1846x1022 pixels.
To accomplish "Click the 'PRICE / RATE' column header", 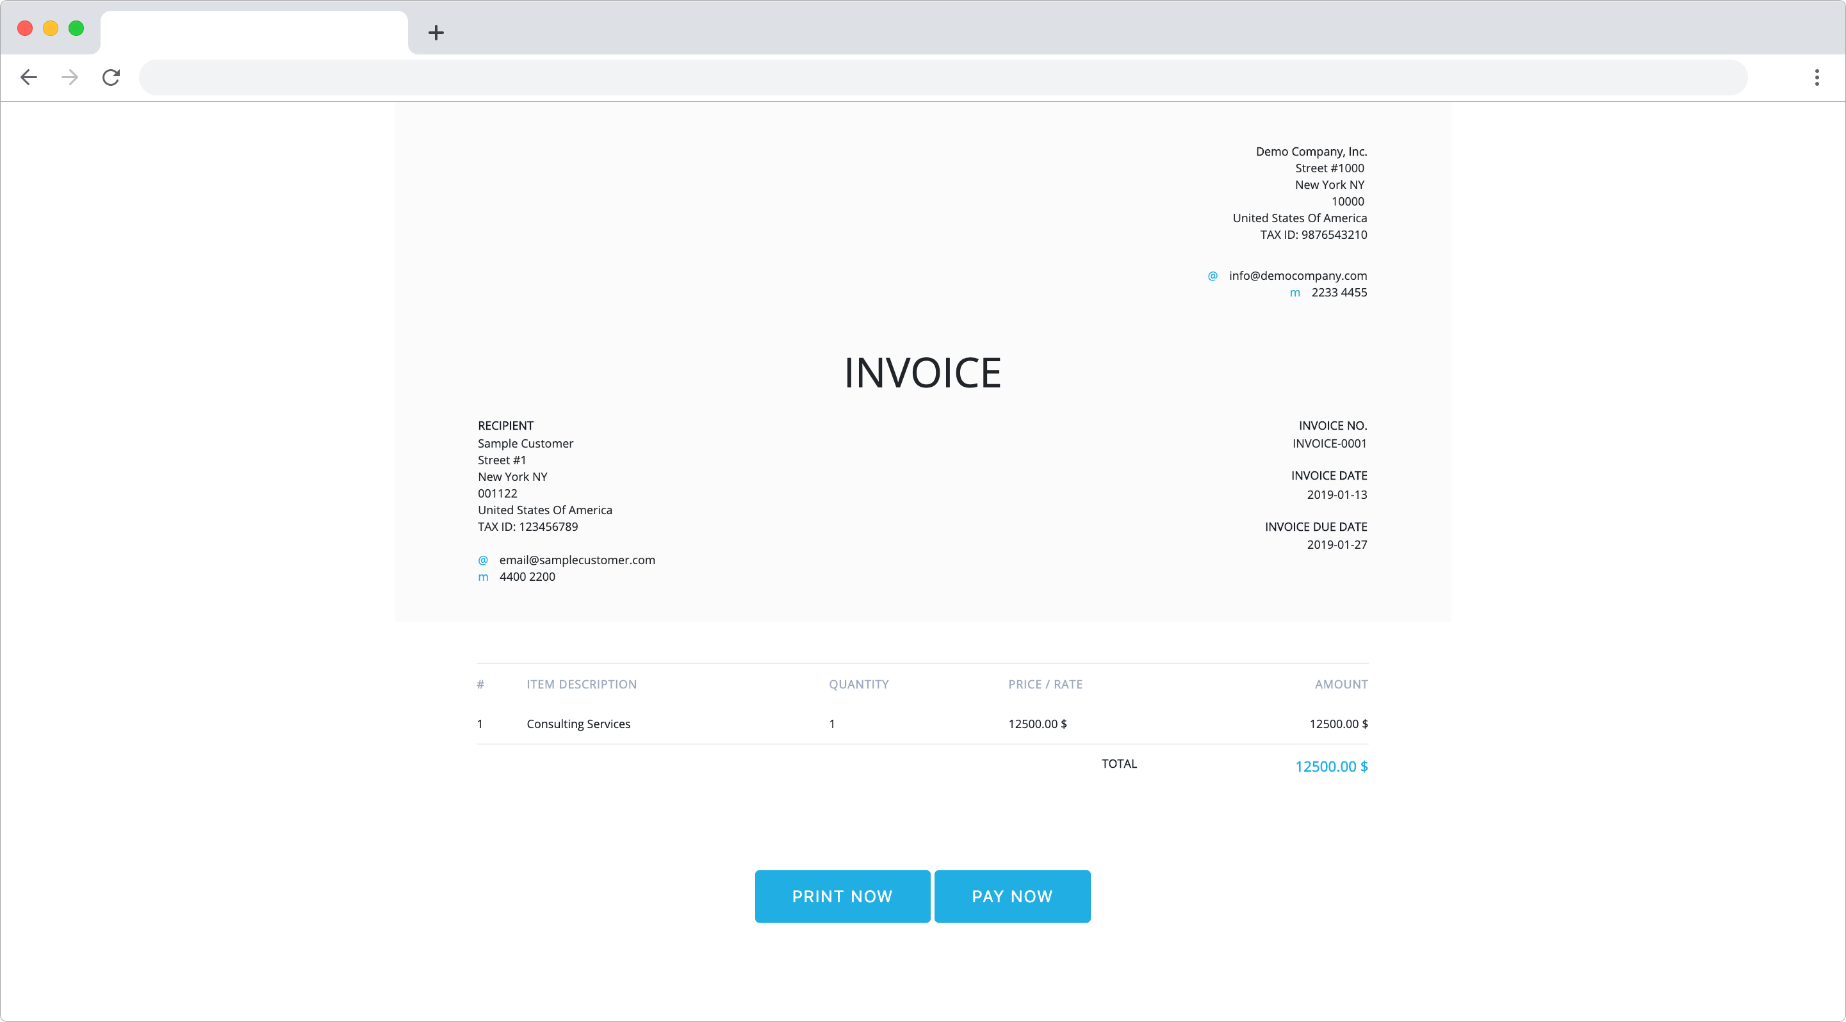I will click(1045, 684).
